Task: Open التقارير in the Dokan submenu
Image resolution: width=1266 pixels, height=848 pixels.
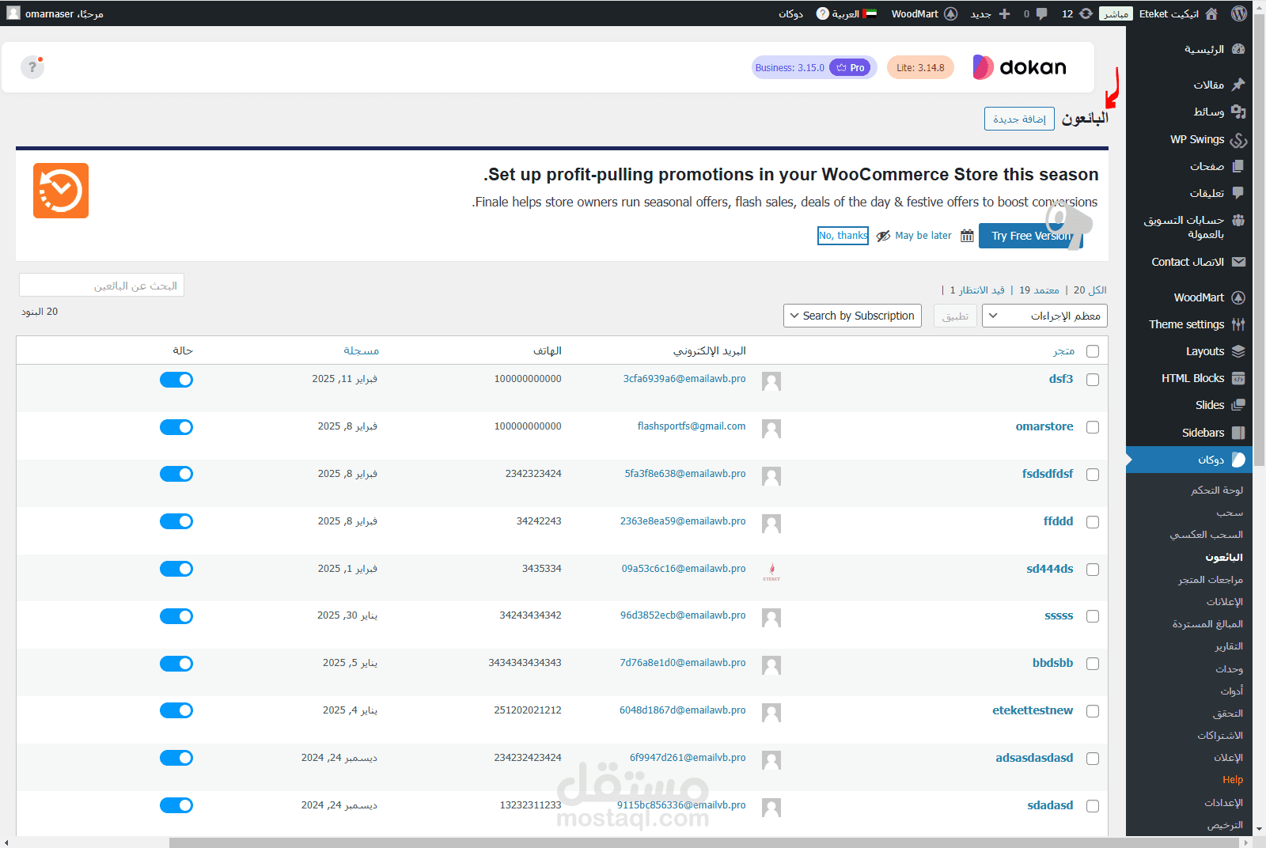Action: (x=1229, y=646)
